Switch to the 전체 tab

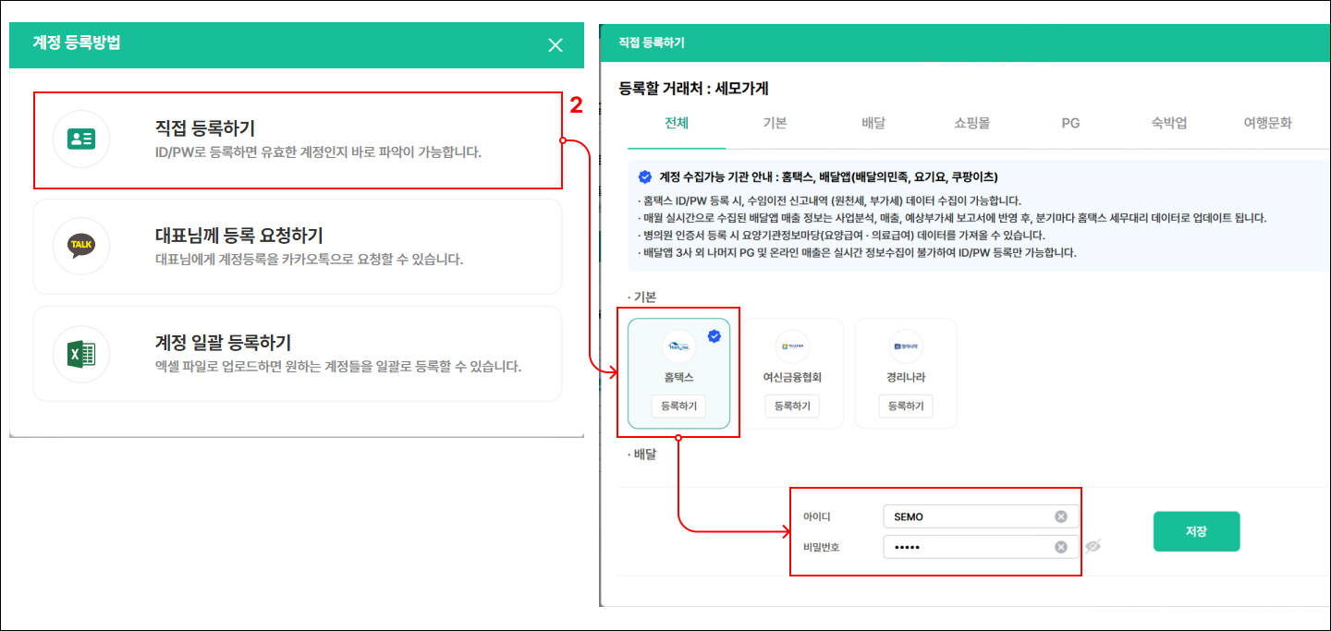click(x=676, y=123)
